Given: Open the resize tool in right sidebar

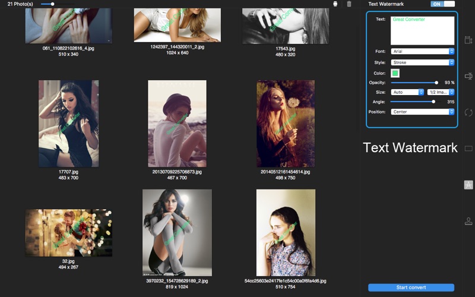Looking at the screenshot, I should click(x=468, y=40).
